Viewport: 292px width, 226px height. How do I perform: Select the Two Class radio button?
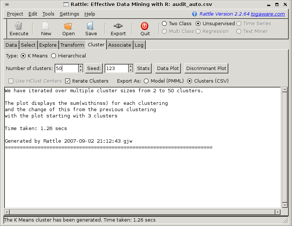pos(164,24)
